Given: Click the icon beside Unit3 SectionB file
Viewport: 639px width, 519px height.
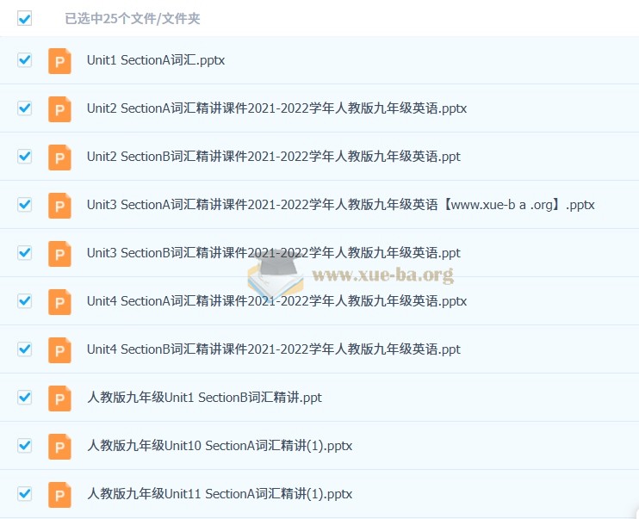Looking at the screenshot, I should pos(59,254).
